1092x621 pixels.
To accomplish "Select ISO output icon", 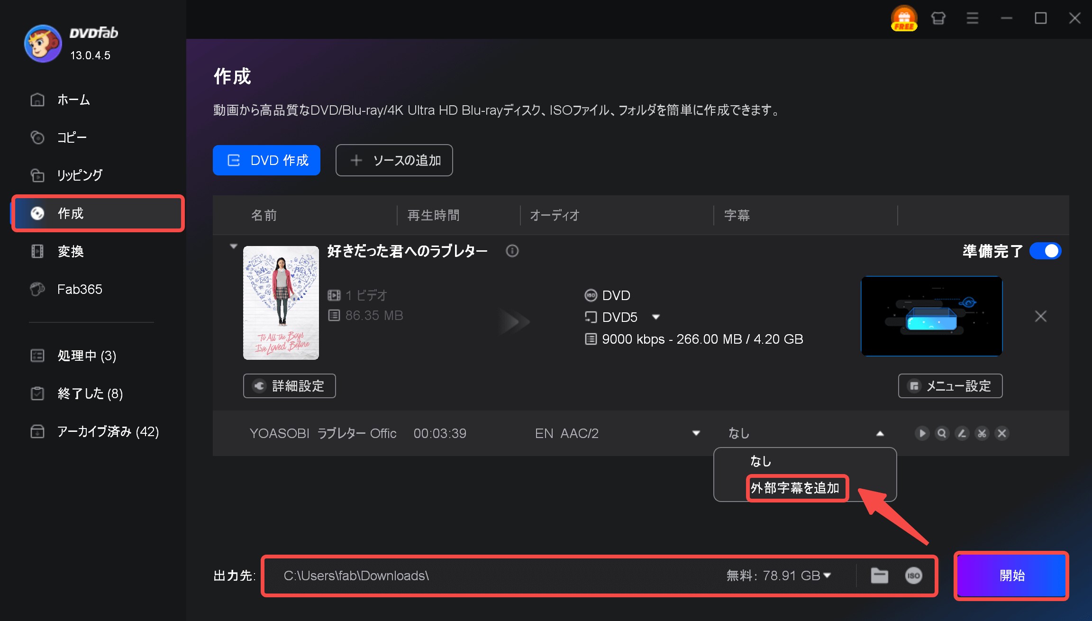I will pos(913,575).
